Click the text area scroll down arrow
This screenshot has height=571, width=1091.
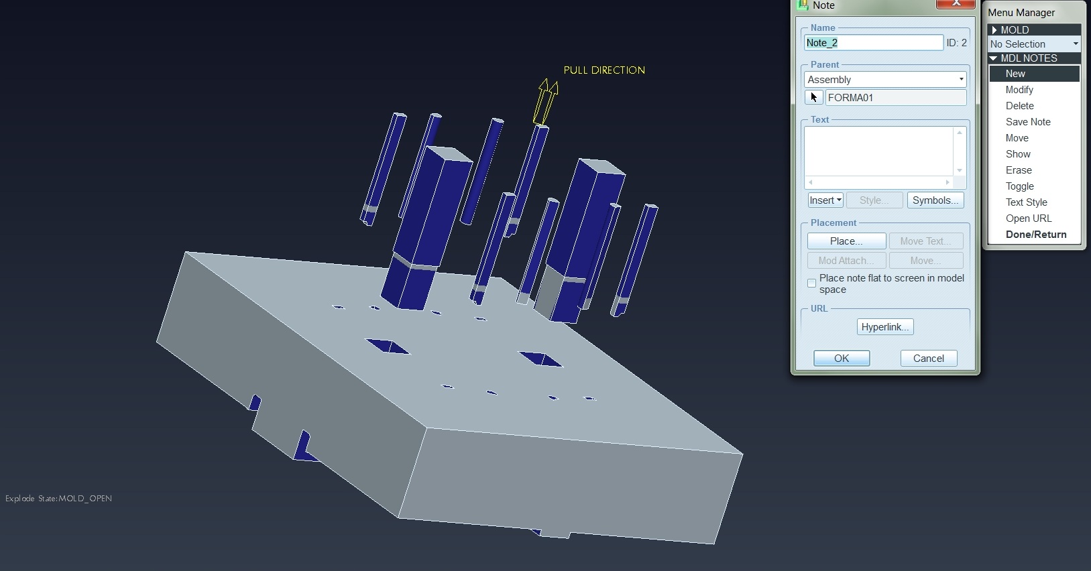point(960,171)
